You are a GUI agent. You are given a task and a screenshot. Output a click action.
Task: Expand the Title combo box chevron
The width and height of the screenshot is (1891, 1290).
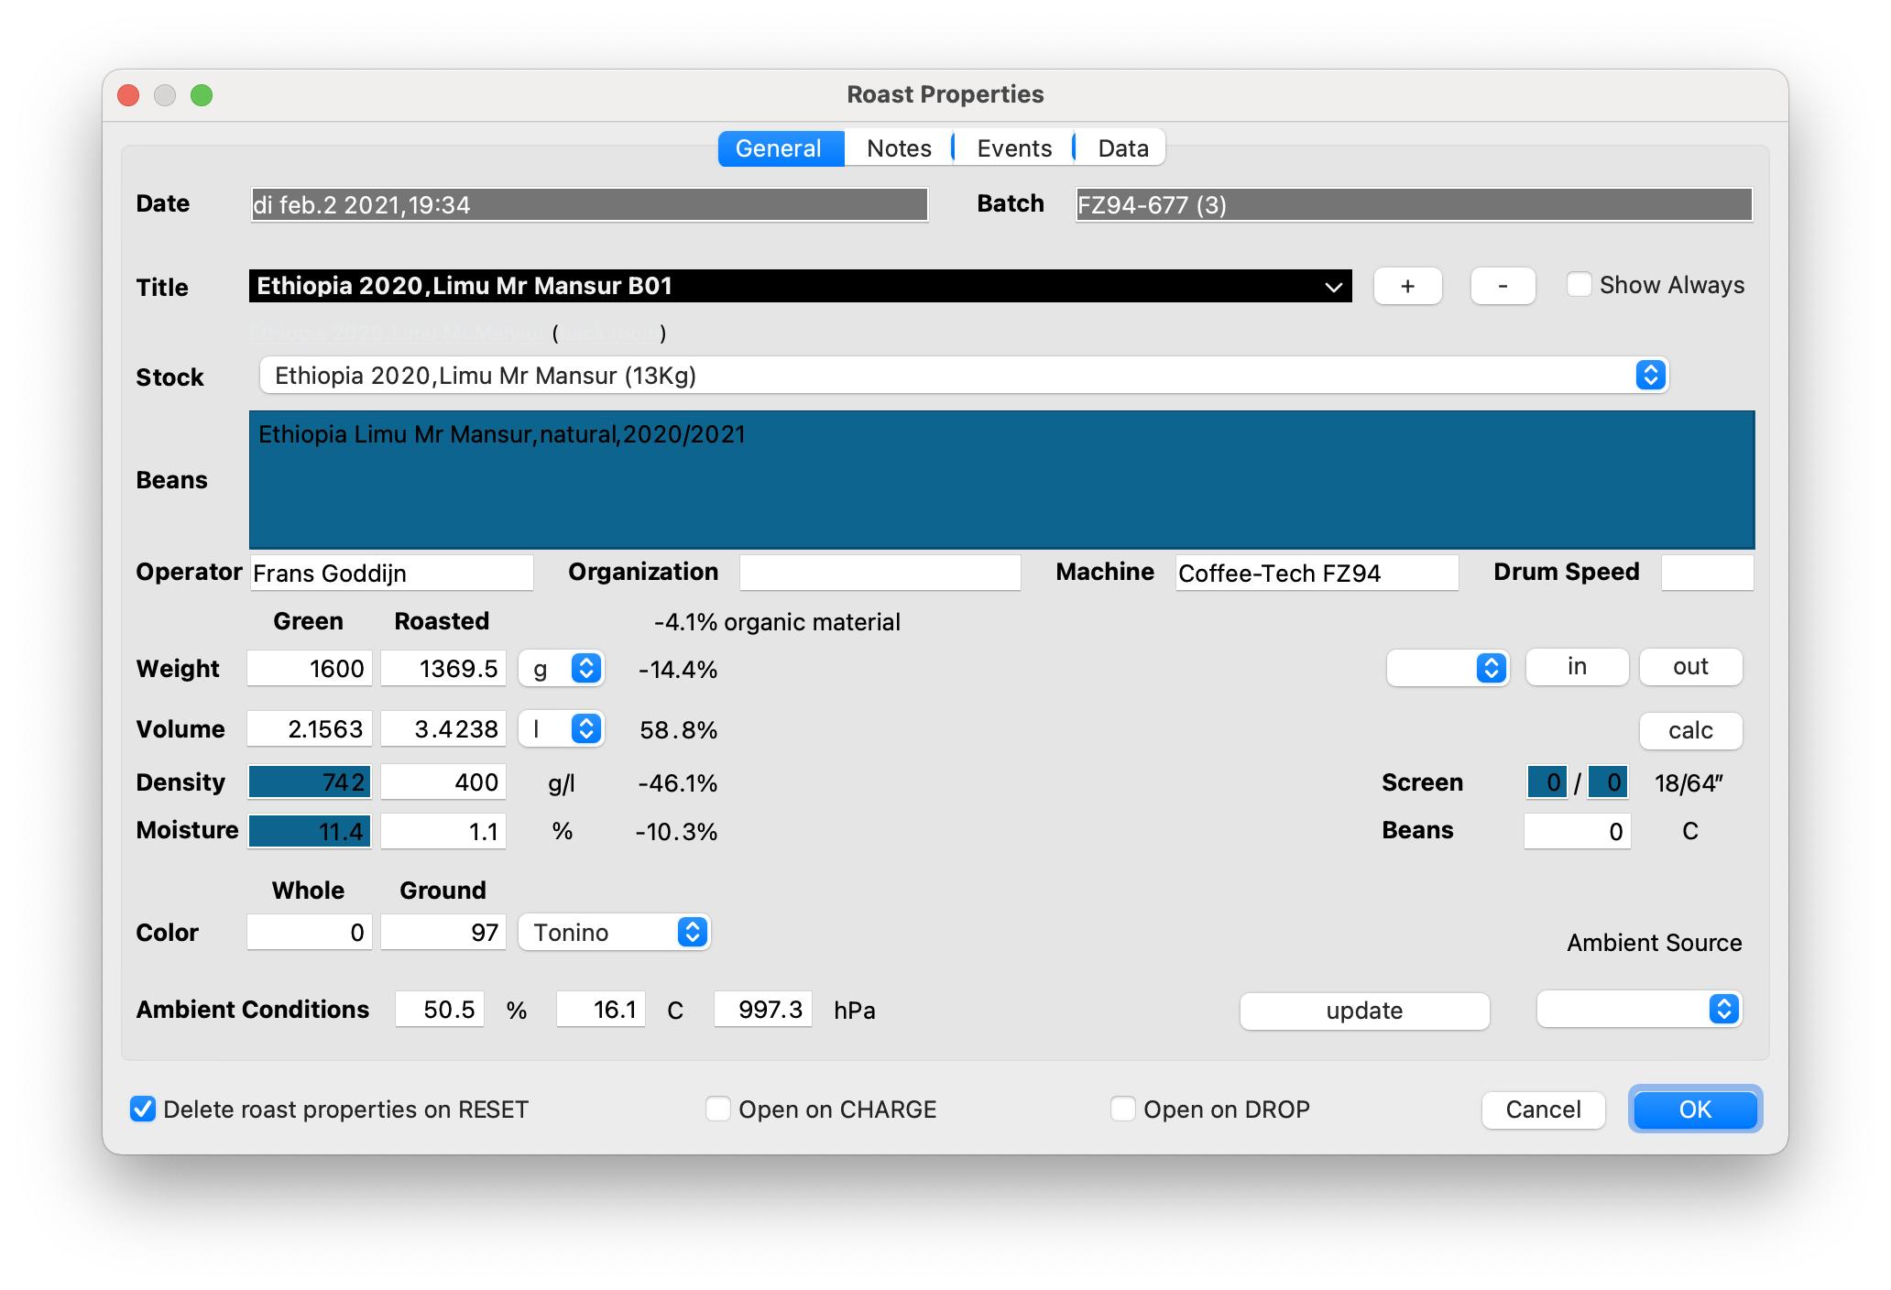click(x=1333, y=287)
